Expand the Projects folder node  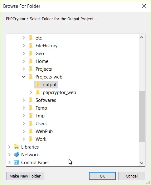pyautogui.click(x=24, y=69)
